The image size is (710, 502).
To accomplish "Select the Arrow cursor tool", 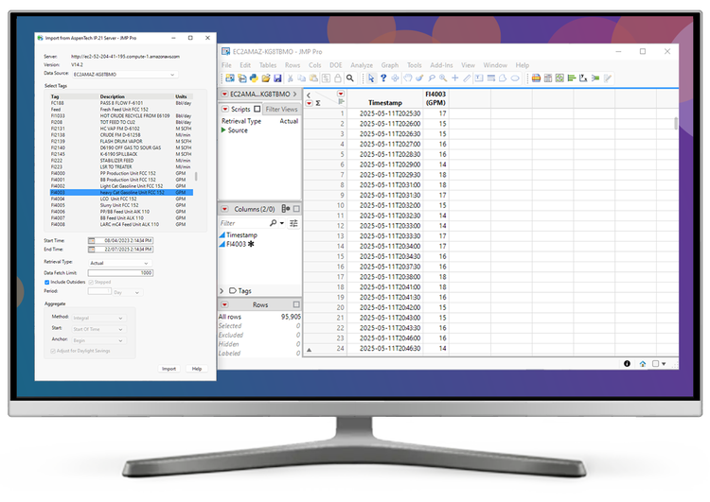I will click(x=371, y=78).
